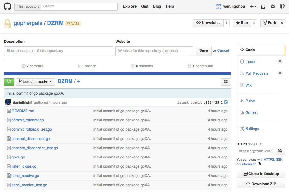The height and width of the screenshot is (192, 289).
Task: Copy the commit SHA clipboard icon
Action: coord(226,102)
